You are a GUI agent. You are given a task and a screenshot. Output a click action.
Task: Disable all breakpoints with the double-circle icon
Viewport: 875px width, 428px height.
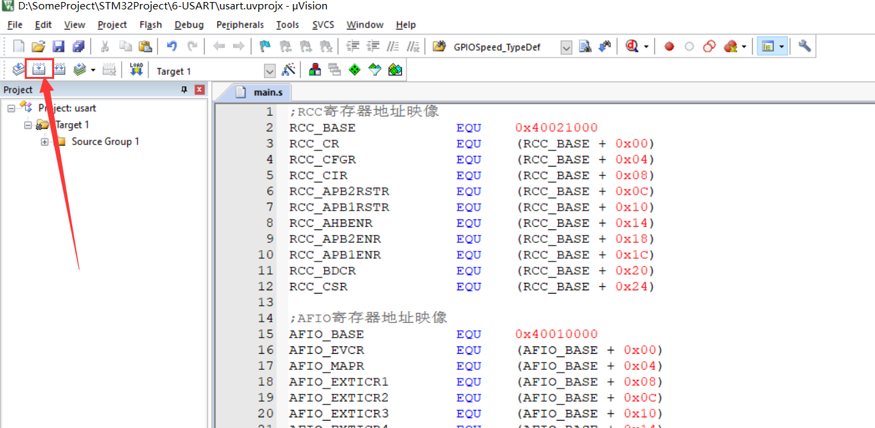[709, 46]
